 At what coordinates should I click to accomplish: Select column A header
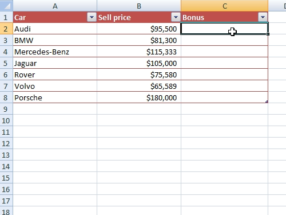55,6
